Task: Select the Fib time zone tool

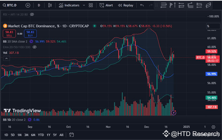Action: pyautogui.click(x=199, y=5)
